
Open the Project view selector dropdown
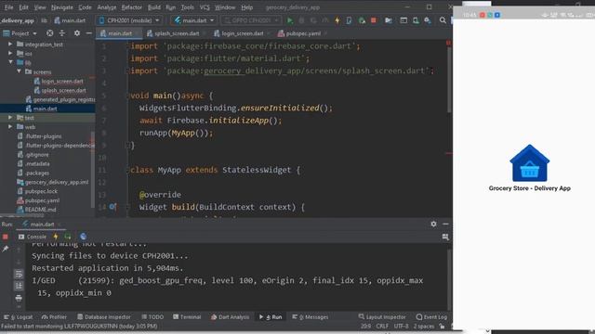pos(20,33)
